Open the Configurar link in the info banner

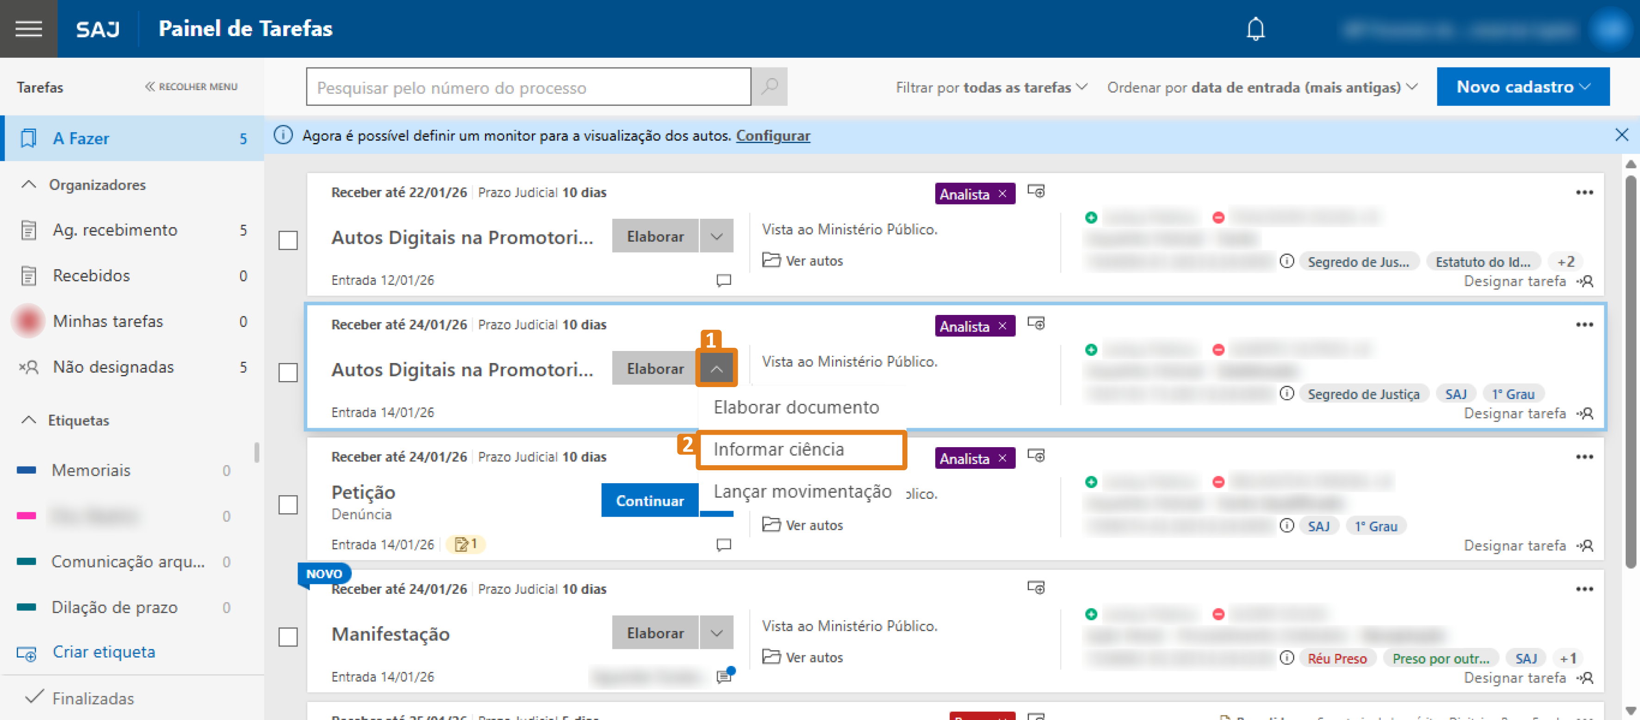(773, 135)
